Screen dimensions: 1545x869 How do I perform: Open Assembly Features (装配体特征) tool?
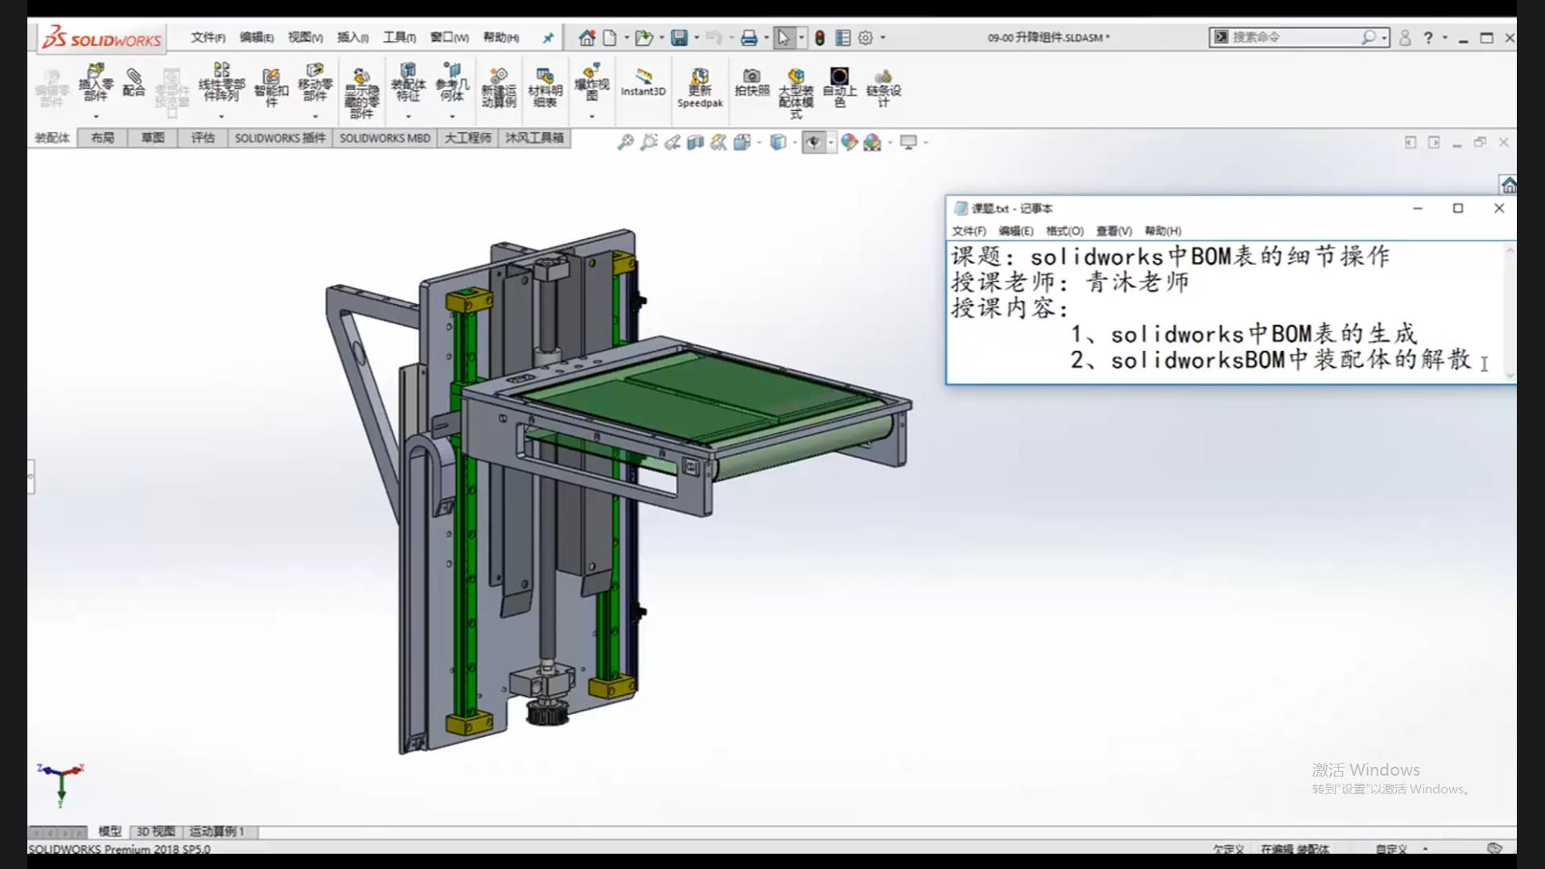coord(408,81)
